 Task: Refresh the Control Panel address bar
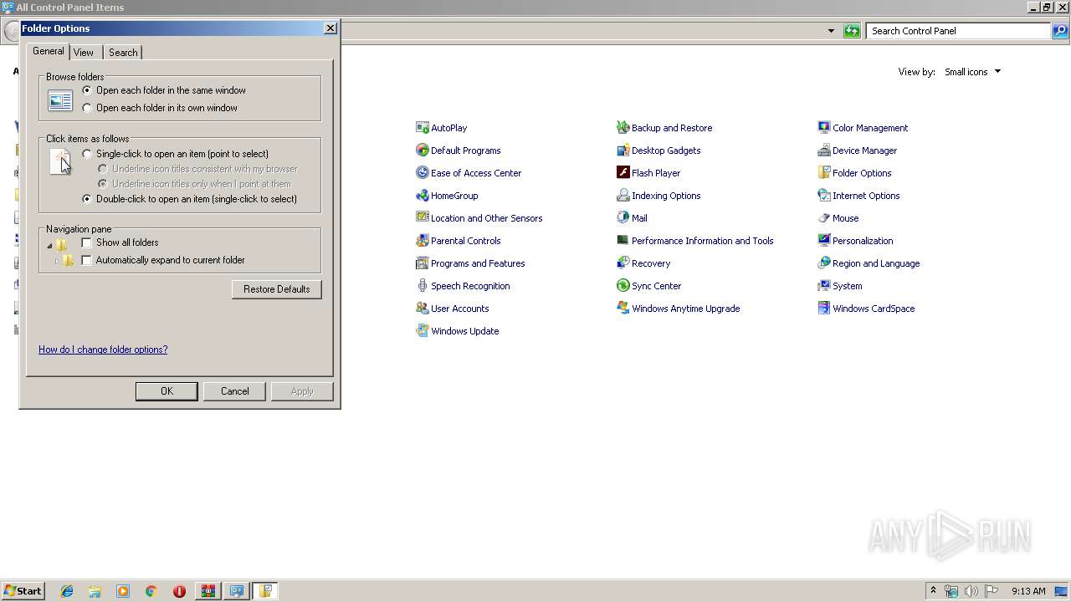tap(852, 31)
